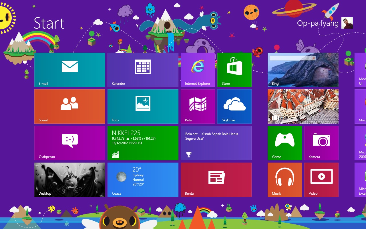Switch to the Desktop tile

[x=69, y=179]
